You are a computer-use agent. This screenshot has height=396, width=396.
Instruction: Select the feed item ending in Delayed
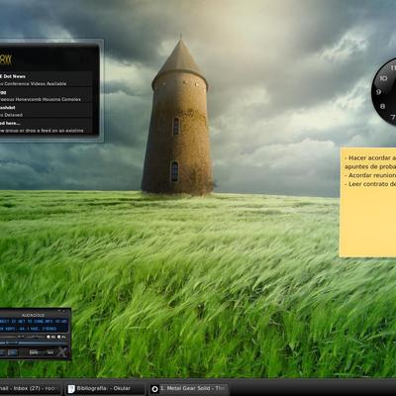[x=11, y=115]
